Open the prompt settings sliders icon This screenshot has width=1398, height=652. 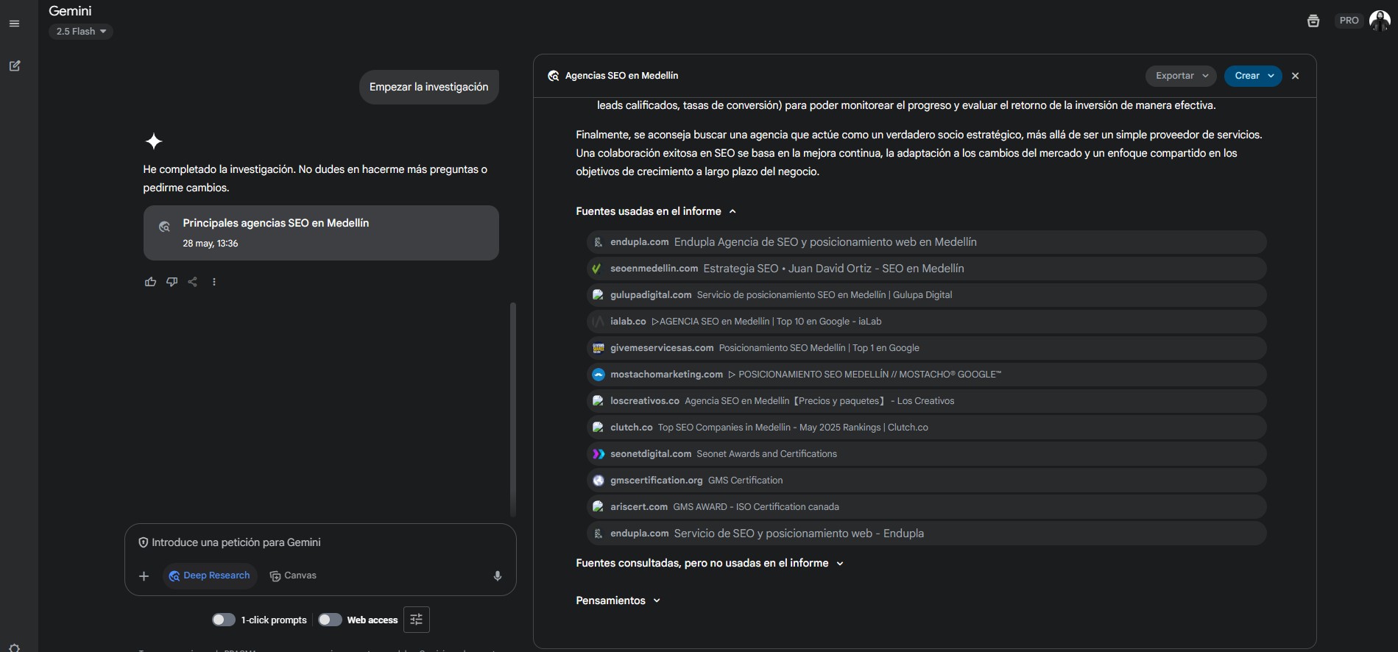click(x=416, y=620)
